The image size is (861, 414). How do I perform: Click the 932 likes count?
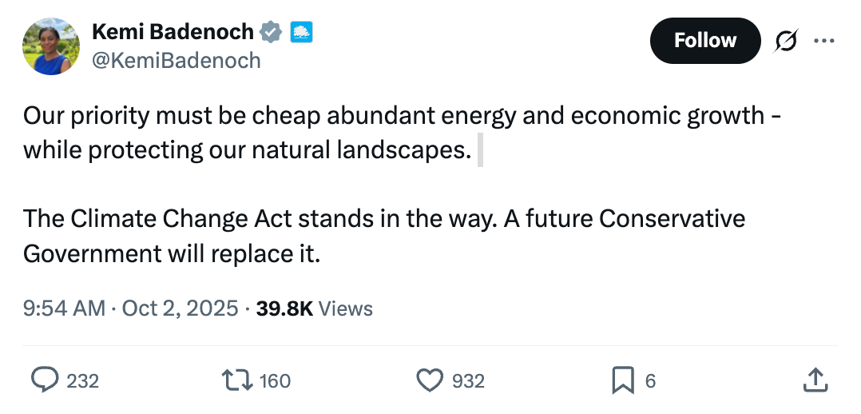468,381
